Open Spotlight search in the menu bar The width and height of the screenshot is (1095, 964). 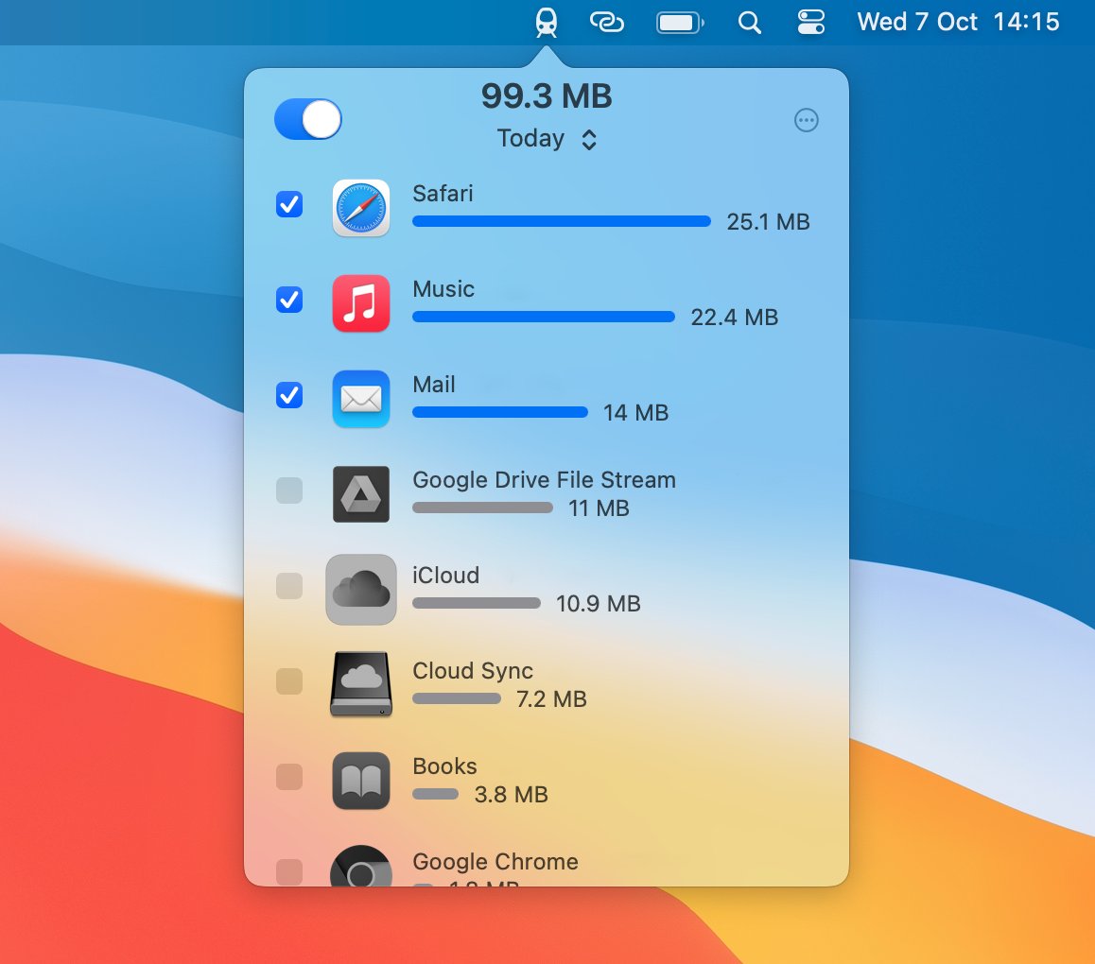[749, 23]
